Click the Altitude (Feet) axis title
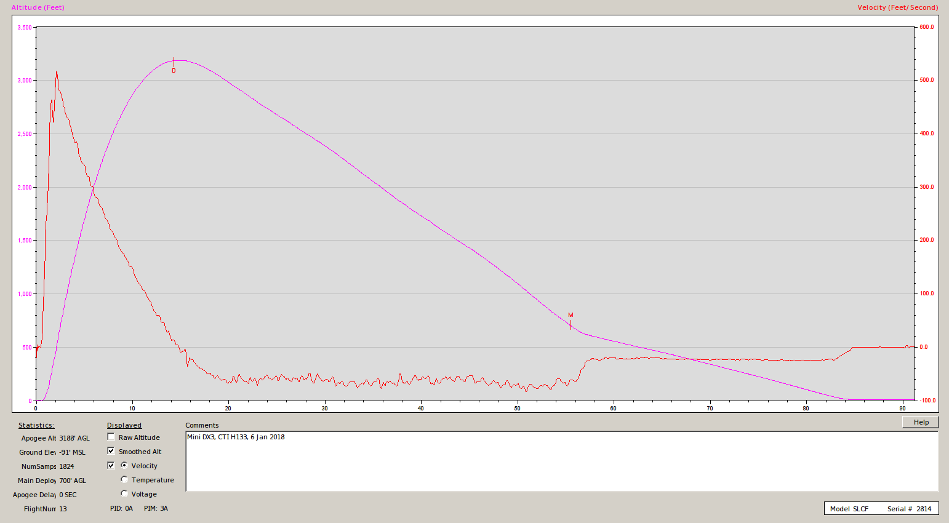Screen dimensions: 949x523 (38, 7)
